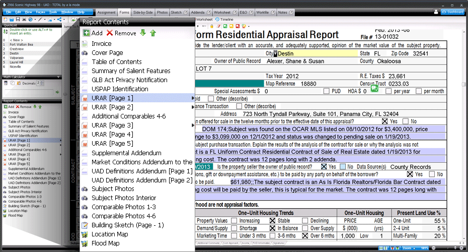This screenshot has width=468, height=252.
Task: Click the calculator icon in Math Calculator panel
Action: (6, 83)
